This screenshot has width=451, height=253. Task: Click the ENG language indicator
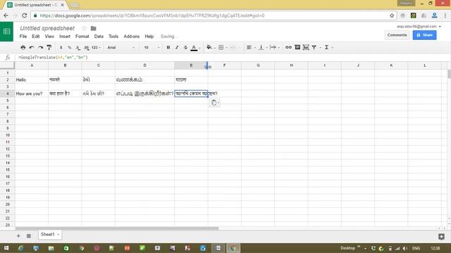[x=416, y=248]
